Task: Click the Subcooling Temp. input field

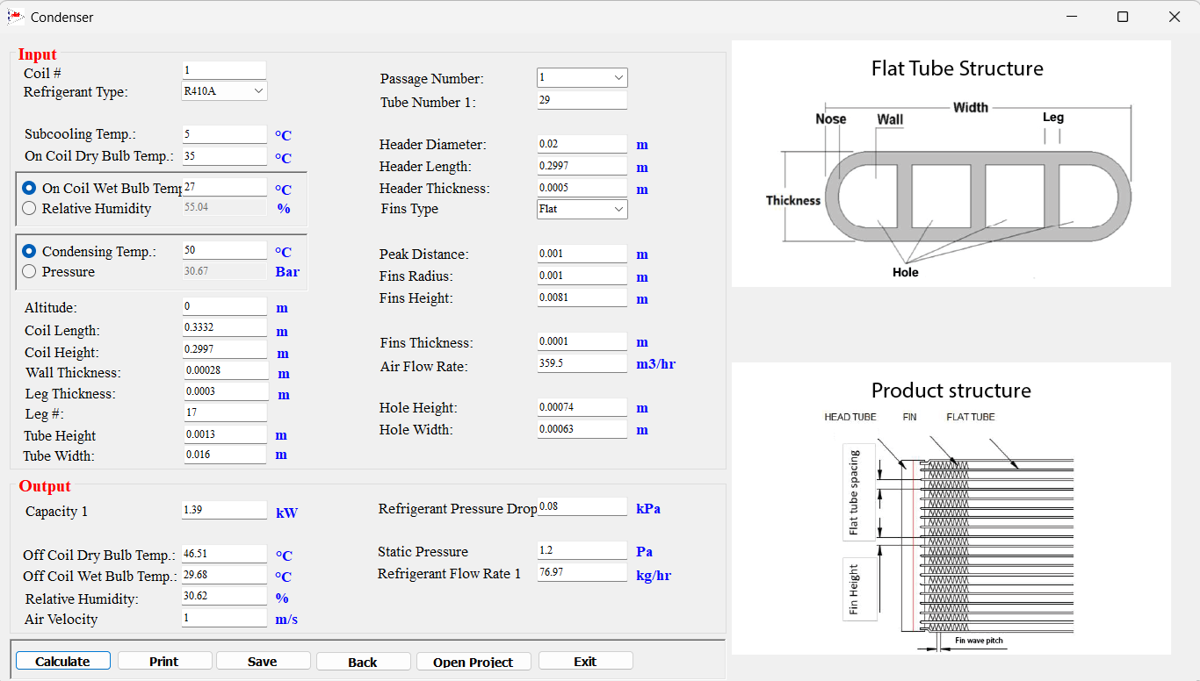Action: (x=225, y=134)
